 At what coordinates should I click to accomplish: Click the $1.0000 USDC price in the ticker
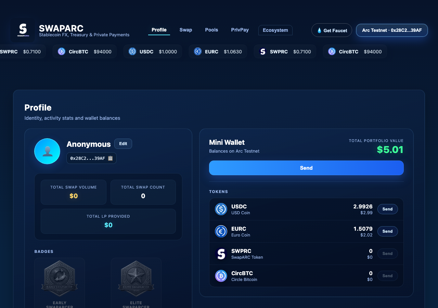[168, 52]
